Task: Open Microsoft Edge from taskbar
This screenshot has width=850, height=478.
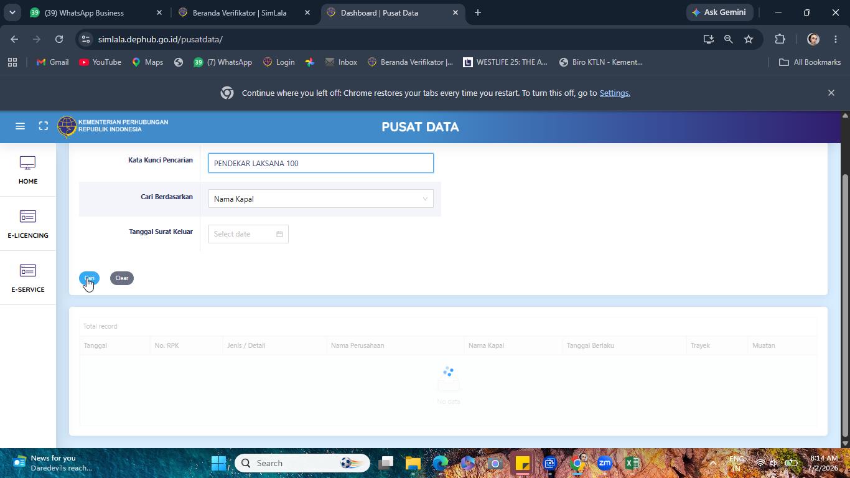Action: 441,463
